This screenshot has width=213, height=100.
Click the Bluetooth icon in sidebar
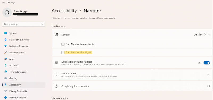5,40
